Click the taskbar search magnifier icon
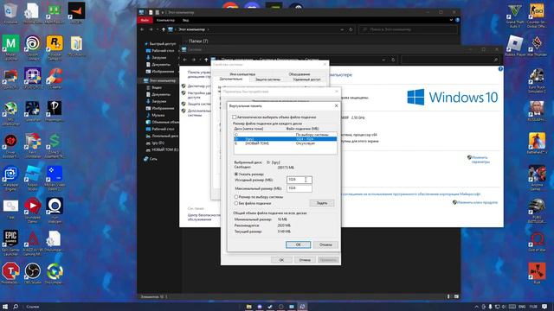Image resolution: width=554 pixels, height=311 pixels. click(16, 307)
